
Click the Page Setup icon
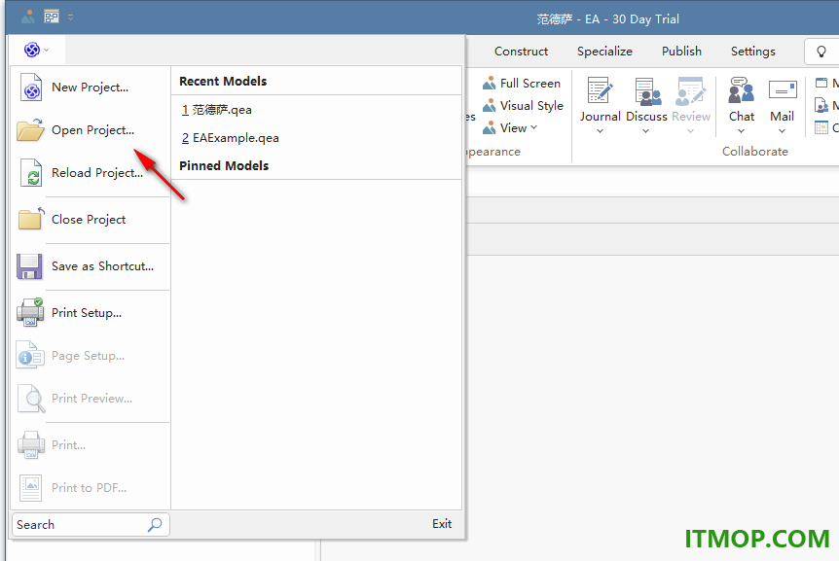30,355
